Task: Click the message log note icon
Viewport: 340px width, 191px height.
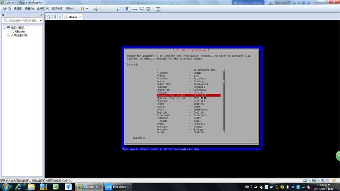Action: coord(334,180)
